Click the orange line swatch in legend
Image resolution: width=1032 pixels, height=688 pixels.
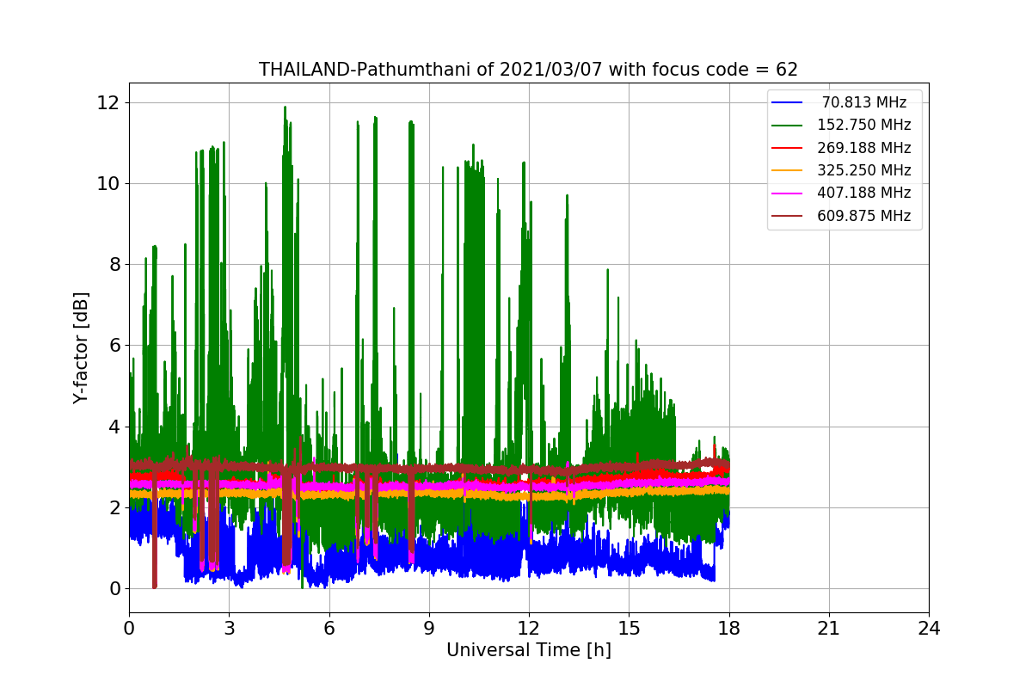(788, 170)
